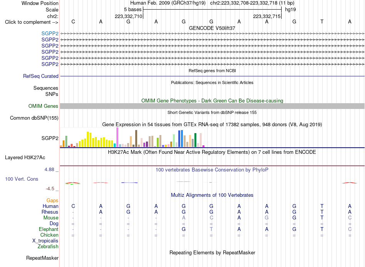This screenshot has height=267, width=365.
Task: Open the GENCODE V50lift37 track title
Action: [212, 28]
